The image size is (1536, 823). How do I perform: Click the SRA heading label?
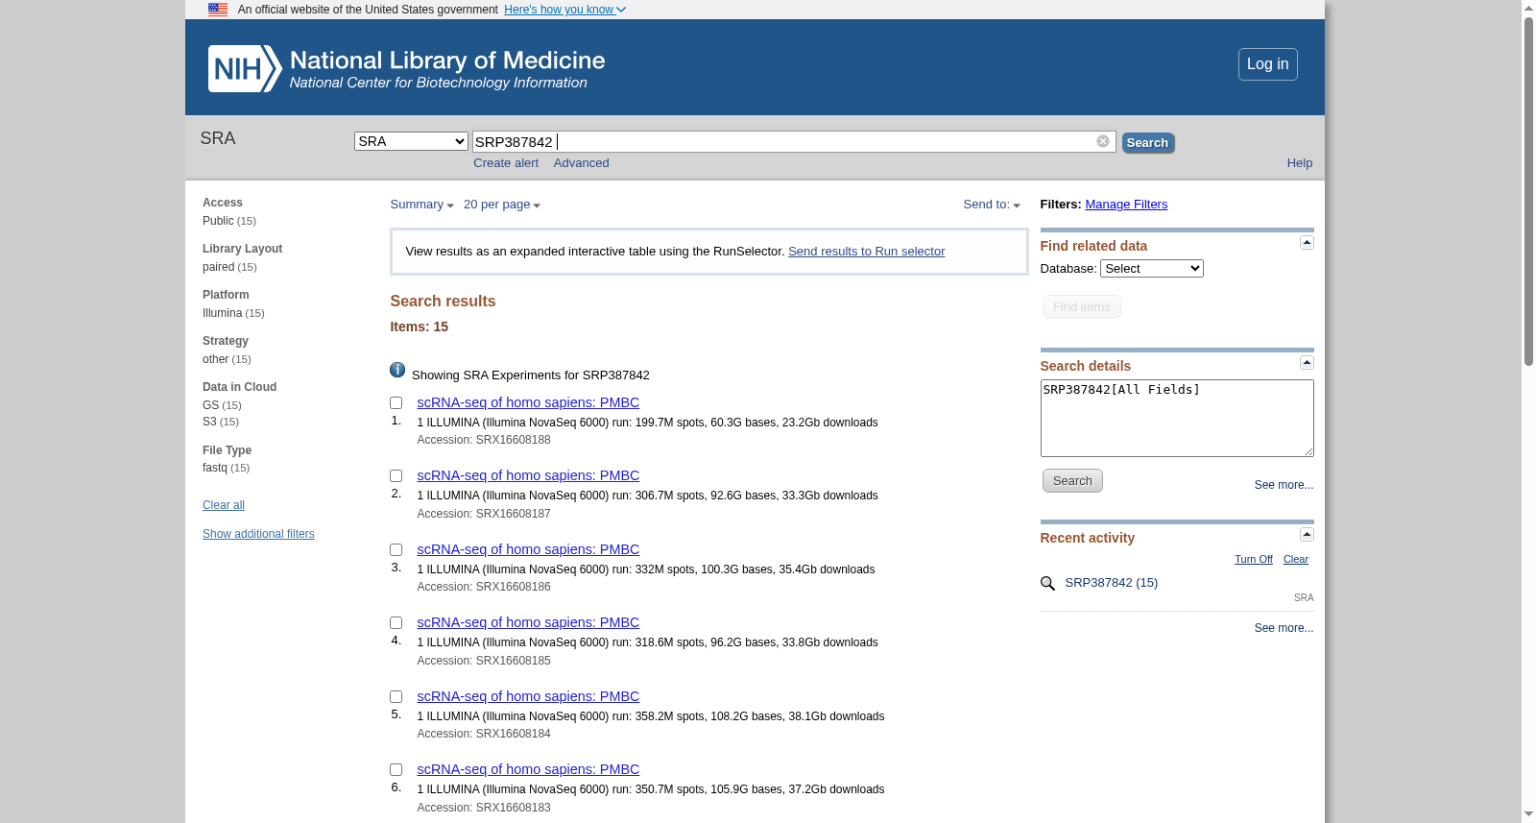pyautogui.click(x=218, y=138)
